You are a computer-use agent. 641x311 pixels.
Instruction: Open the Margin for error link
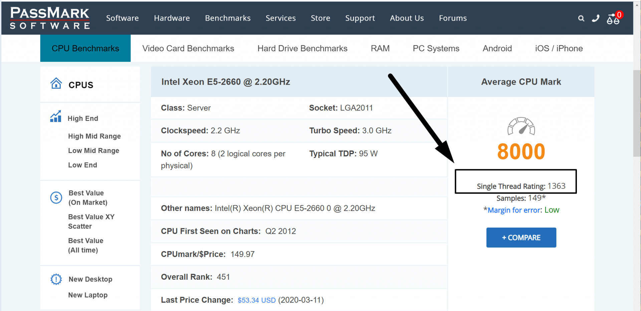(514, 210)
